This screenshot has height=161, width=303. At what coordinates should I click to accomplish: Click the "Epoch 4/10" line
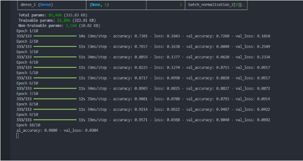coord(27,62)
